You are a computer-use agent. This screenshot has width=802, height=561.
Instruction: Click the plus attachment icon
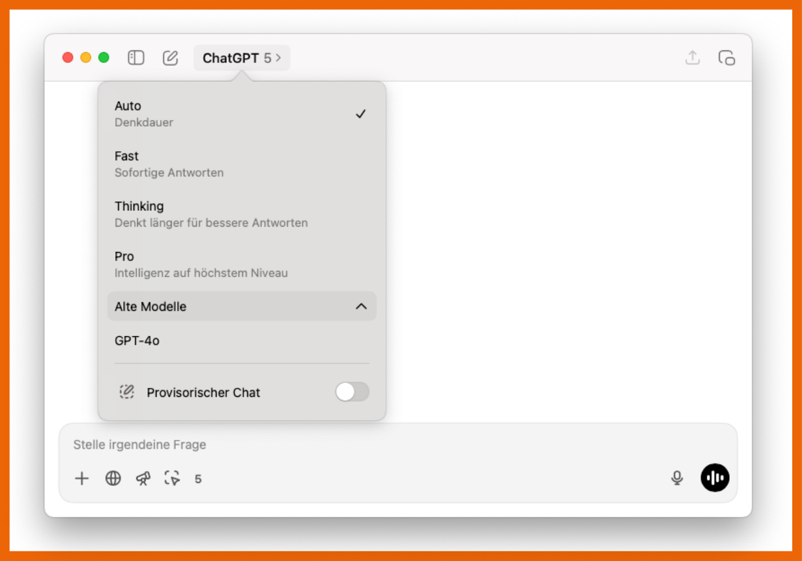[x=82, y=479]
